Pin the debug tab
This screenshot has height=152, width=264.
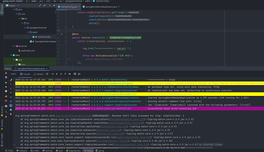click(6, 117)
